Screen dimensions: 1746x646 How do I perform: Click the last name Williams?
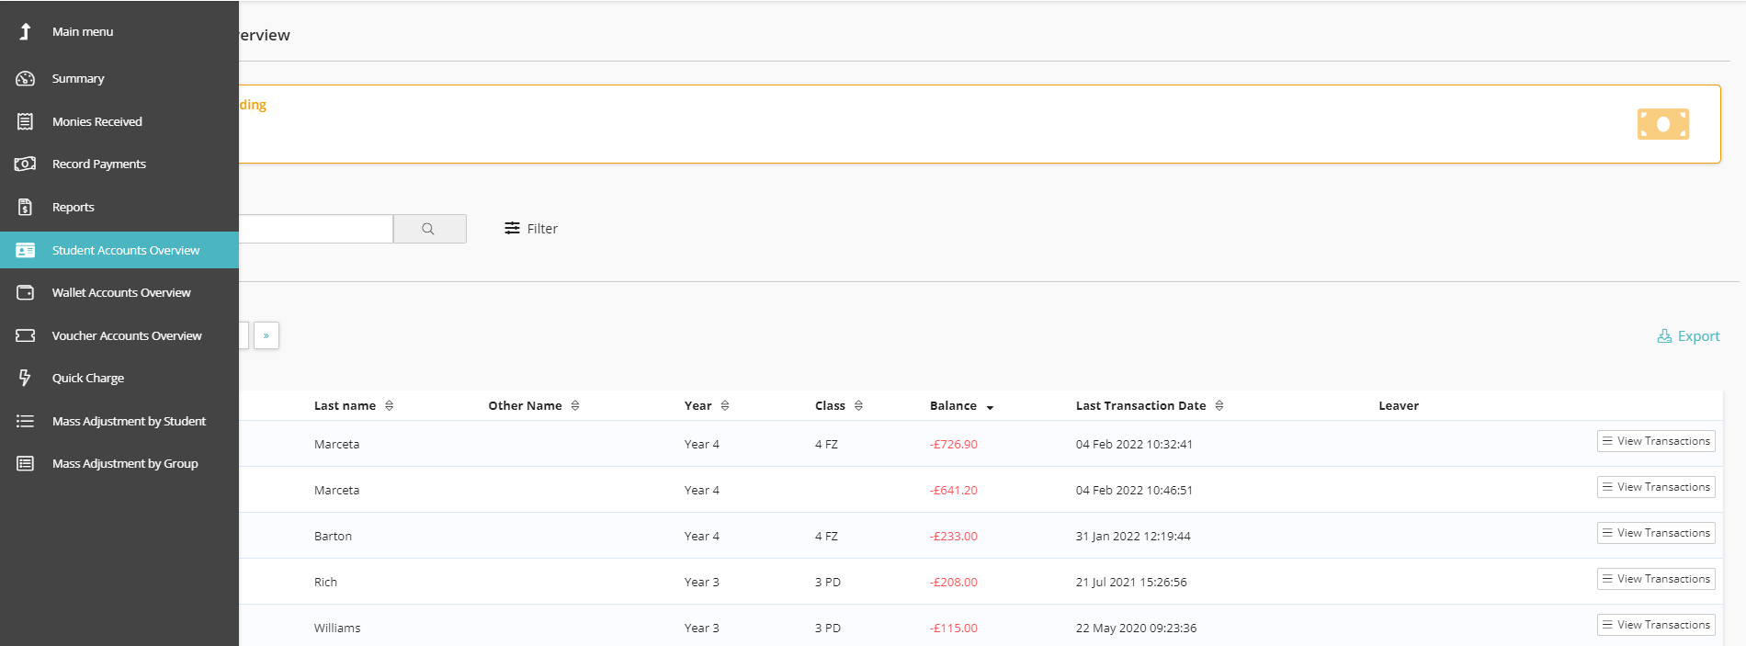(x=337, y=629)
